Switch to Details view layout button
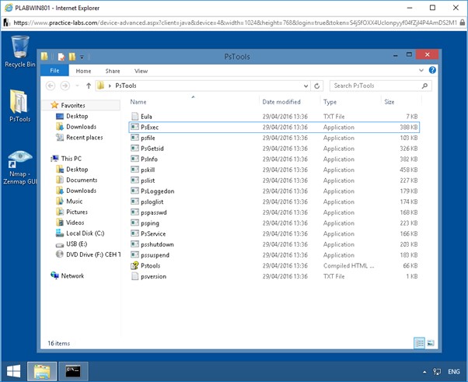The height and width of the screenshot is (382, 468). [419, 343]
